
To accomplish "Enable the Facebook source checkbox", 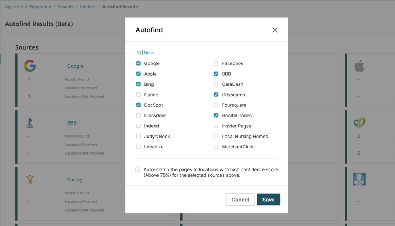I will pyautogui.click(x=216, y=63).
